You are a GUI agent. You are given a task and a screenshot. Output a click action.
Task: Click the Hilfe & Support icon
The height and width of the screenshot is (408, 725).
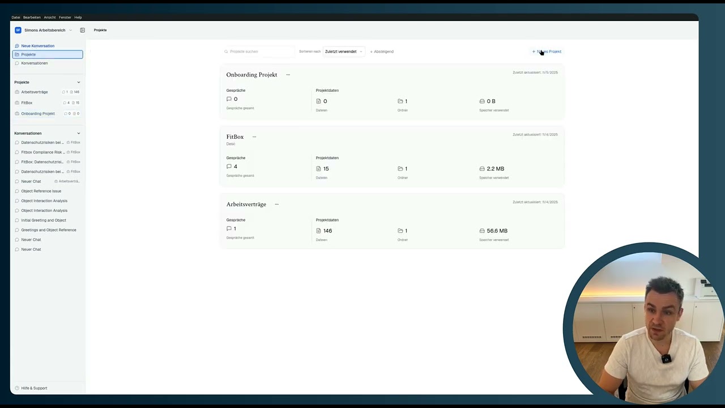pyautogui.click(x=17, y=388)
